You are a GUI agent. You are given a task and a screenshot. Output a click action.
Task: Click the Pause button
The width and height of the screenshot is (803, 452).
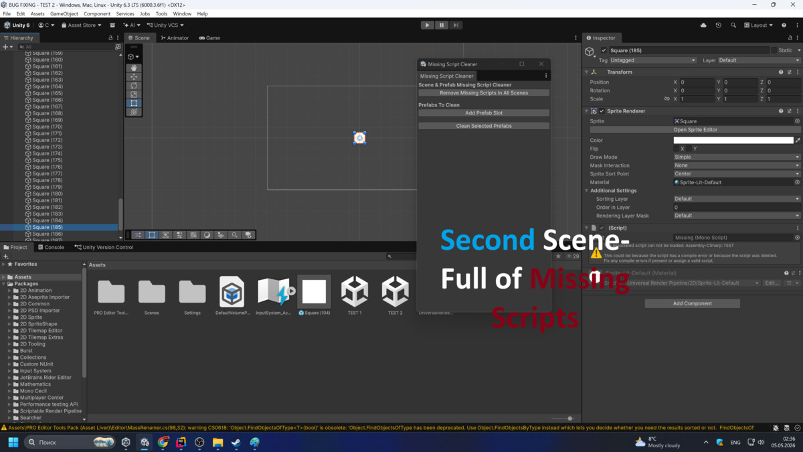coord(442,25)
